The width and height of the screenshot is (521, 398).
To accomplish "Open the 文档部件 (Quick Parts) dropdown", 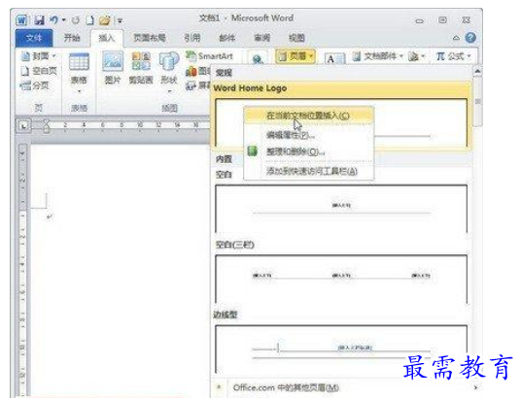I will tap(378, 56).
